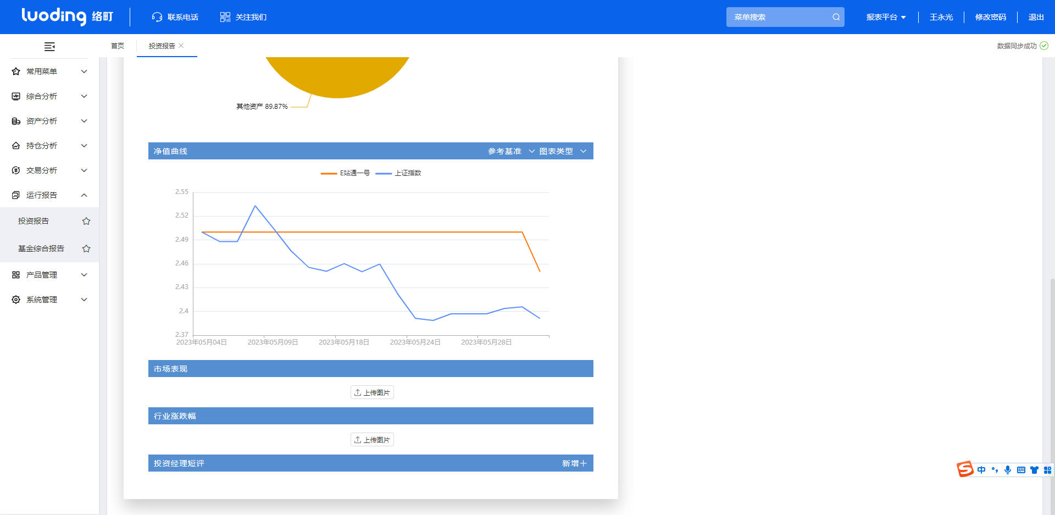Click the Sogou skin shirt icon
This screenshot has width=1055, height=515.
(x=1034, y=470)
